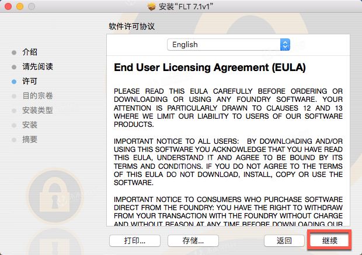Viewport: 362px width, 255px height.
Task: Select the 介绍 step in sidebar
Action: tap(30, 52)
